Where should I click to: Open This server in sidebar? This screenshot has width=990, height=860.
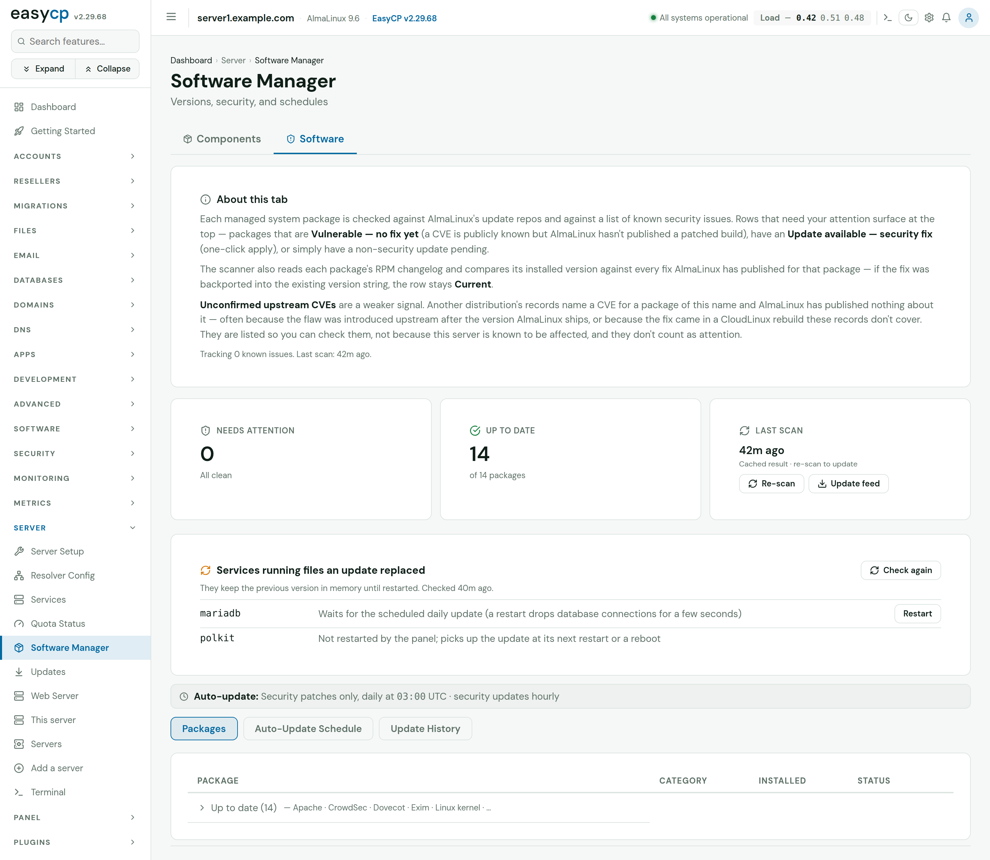[75, 719]
